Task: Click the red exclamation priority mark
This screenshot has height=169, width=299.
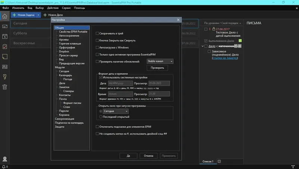Action: click(210, 29)
